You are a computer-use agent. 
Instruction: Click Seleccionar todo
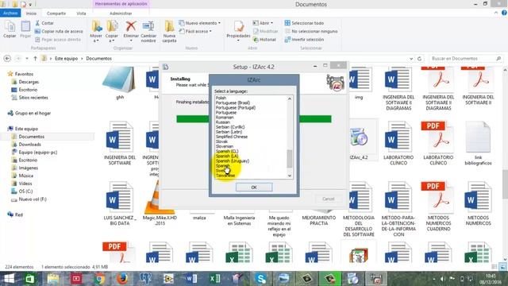click(x=304, y=23)
